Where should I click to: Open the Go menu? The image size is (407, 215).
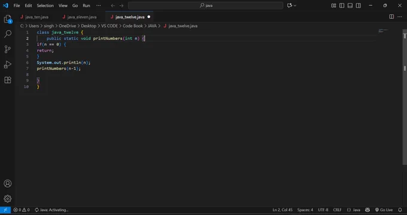[x=75, y=5]
